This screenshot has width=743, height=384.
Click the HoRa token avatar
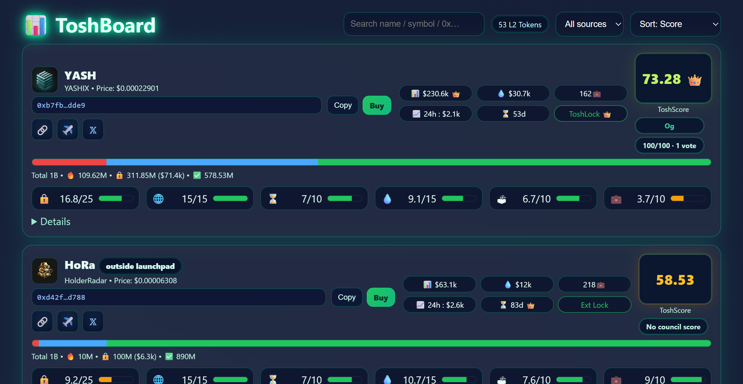click(45, 271)
